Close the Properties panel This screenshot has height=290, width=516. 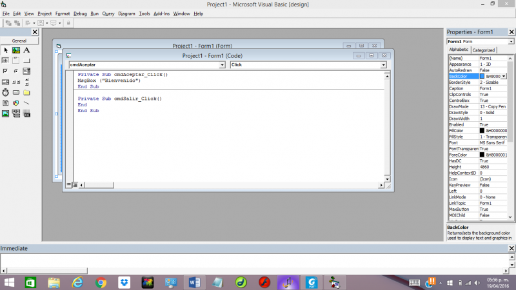click(x=511, y=32)
